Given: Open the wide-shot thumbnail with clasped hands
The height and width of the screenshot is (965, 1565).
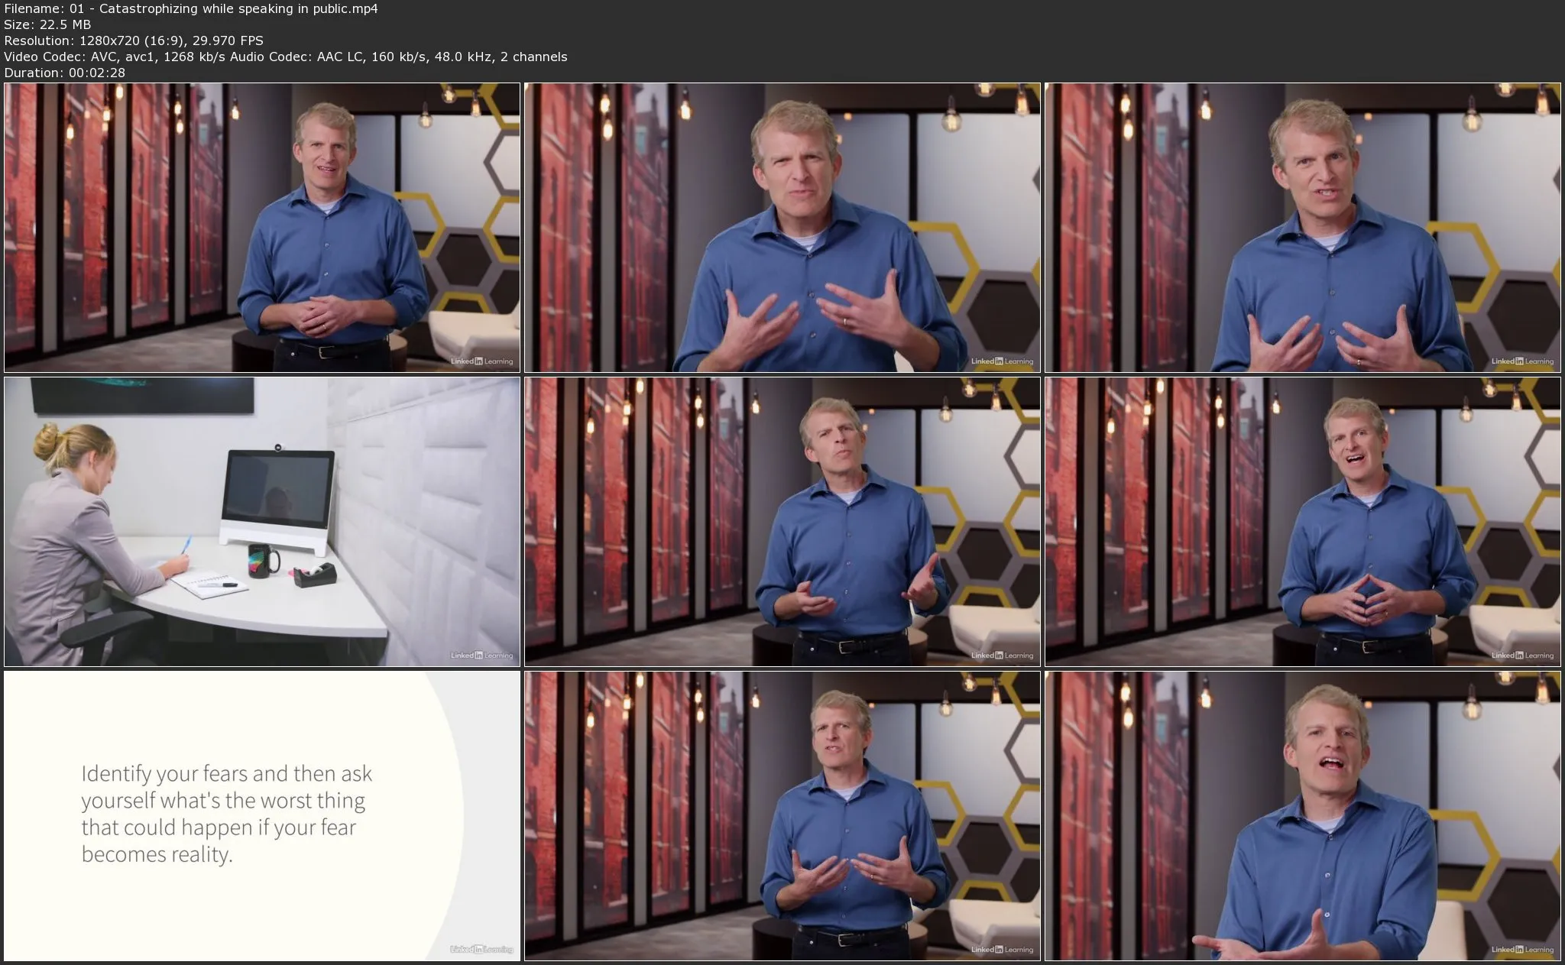Looking at the screenshot, I should click(262, 228).
